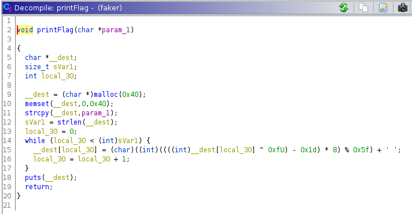
Task: Select the param_1 parameter in the signature
Action: pyautogui.click(x=116, y=30)
